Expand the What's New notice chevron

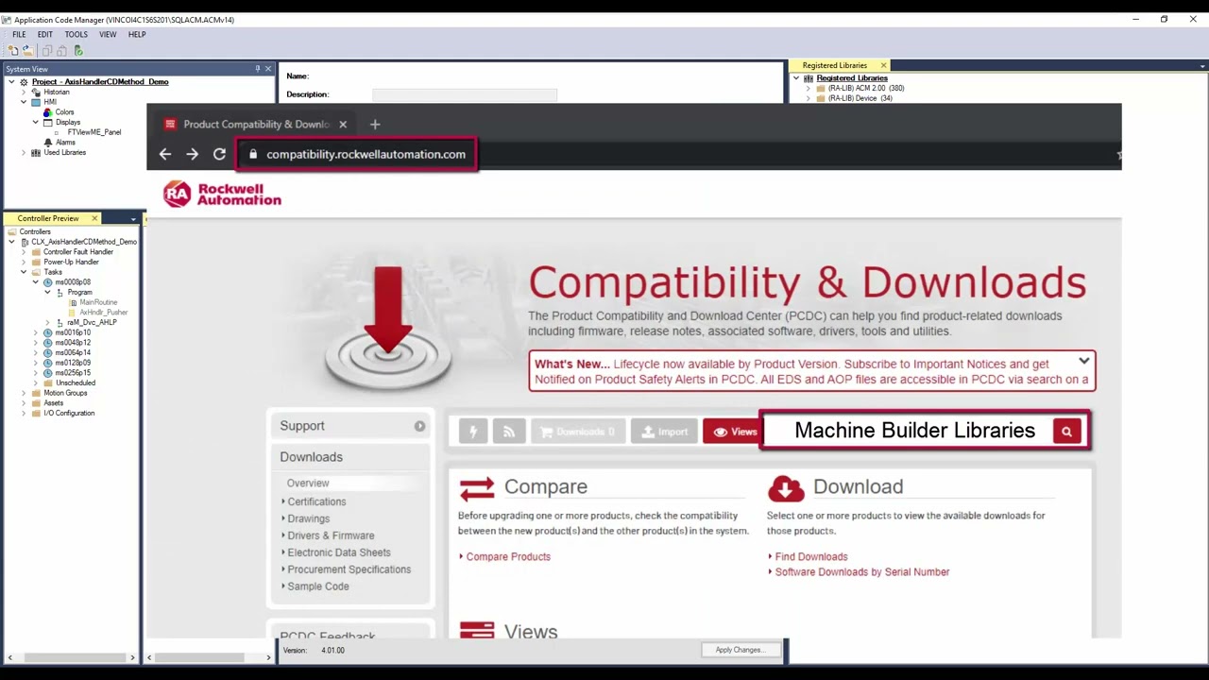[1084, 362]
